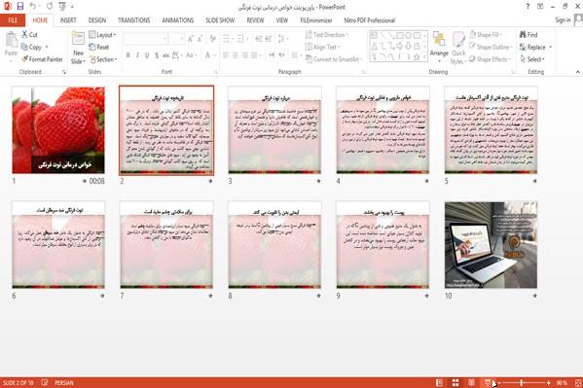This screenshot has width=583, height=388.
Task: Click the Sign in link
Action: [563, 20]
